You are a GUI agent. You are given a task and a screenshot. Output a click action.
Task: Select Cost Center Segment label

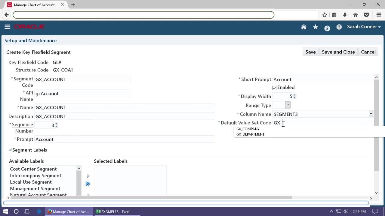tap(33, 169)
